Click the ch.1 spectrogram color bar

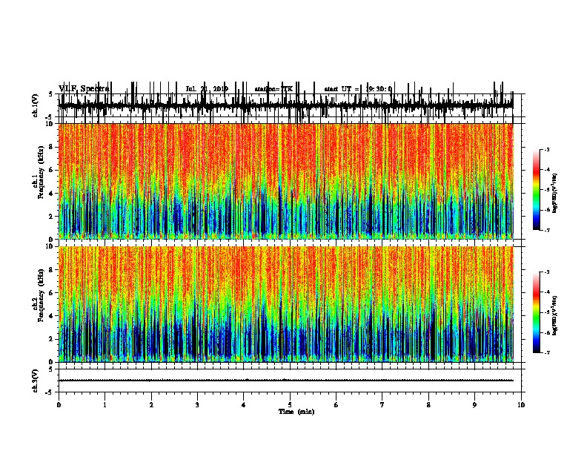[537, 190]
